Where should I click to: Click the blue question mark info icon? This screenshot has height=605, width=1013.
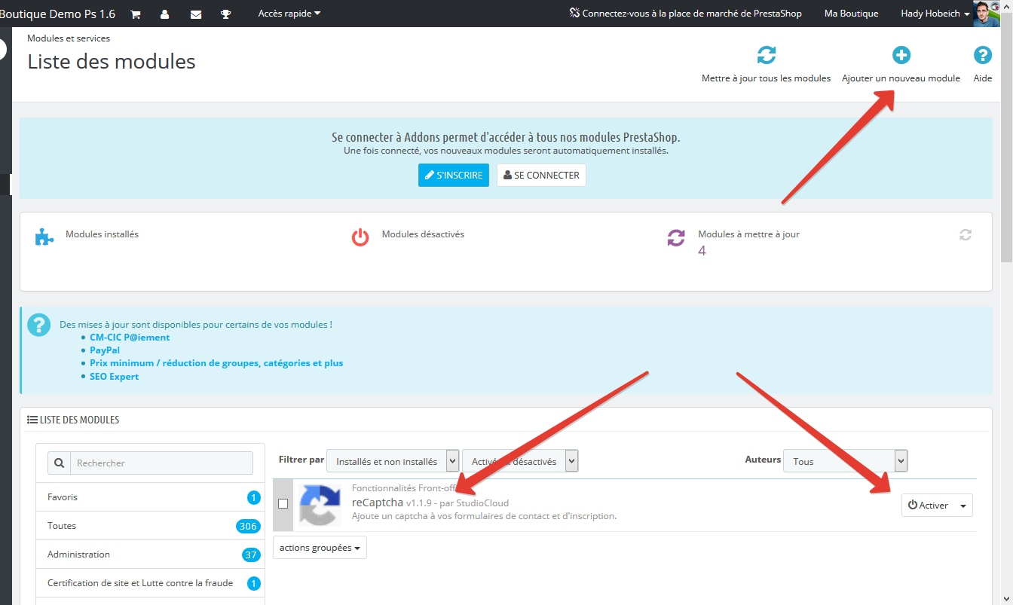click(x=38, y=325)
